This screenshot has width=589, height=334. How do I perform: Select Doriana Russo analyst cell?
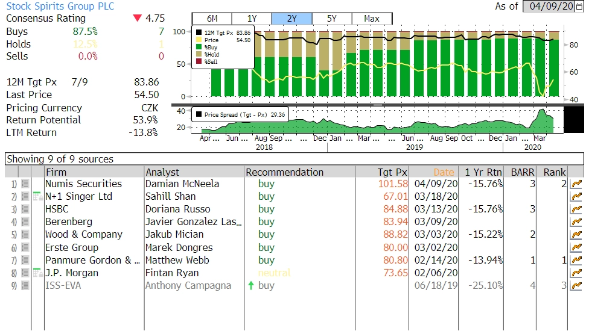194,209
